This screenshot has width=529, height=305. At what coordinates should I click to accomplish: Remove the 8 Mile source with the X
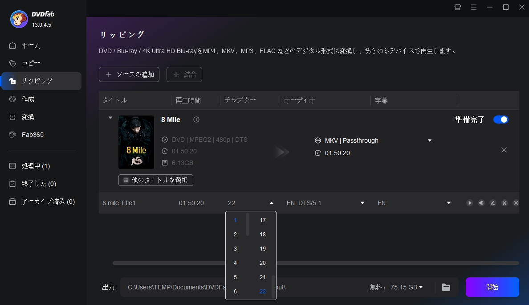tap(504, 150)
